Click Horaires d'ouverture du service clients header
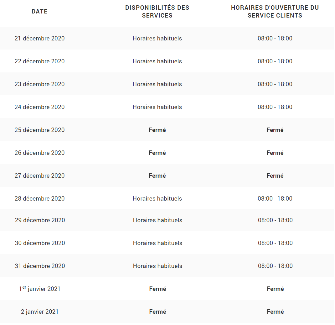Image resolution: width=335 pixels, height=325 pixels. point(275,12)
